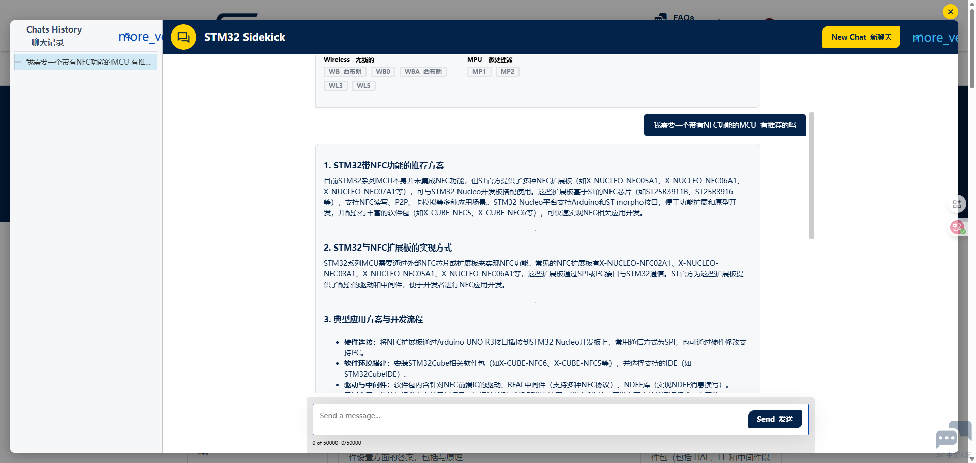This screenshot has width=976, height=463.
Task: Click the 'Wireless 无线的' category label
Action: click(349, 60)
